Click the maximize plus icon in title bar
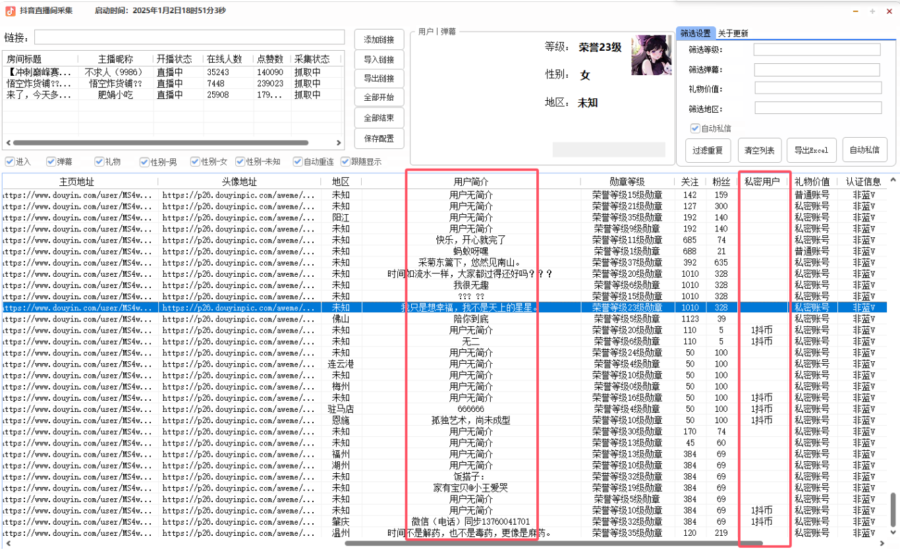The image size is (900, 549). pos(871,11)
